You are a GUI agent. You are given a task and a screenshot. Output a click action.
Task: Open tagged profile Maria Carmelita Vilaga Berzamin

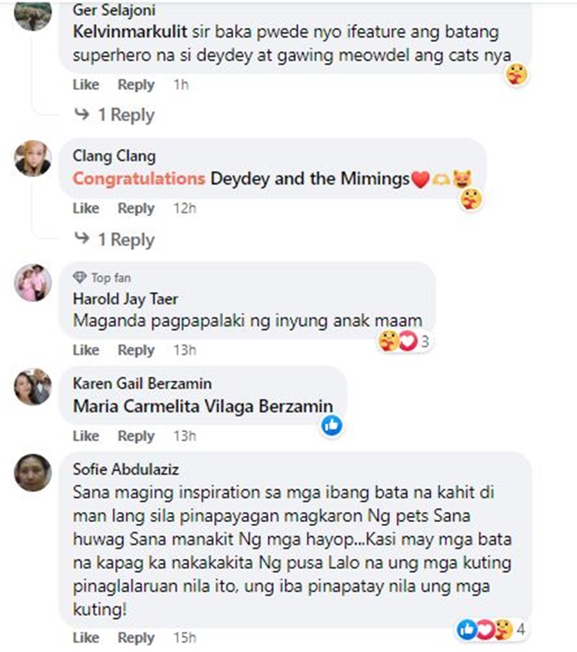pos(203,406)
